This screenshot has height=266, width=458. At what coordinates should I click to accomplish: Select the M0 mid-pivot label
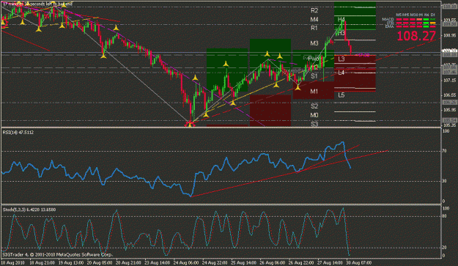pos(314,115)
